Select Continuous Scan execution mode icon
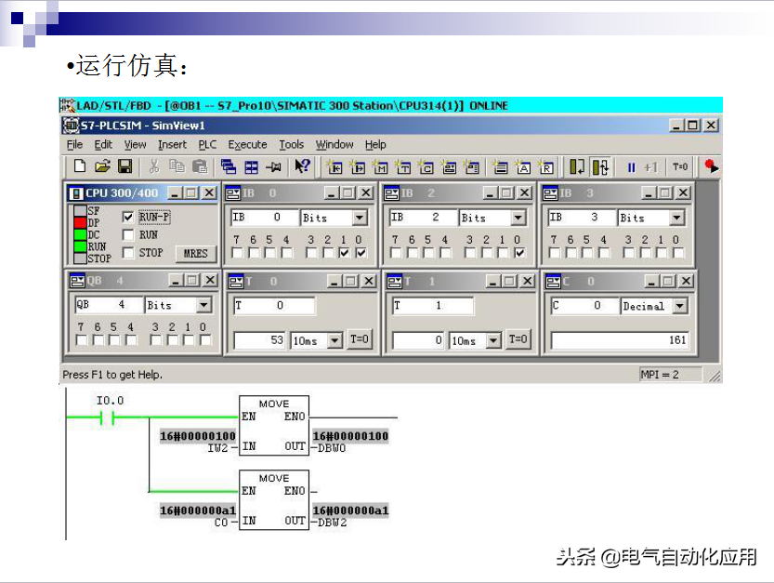This screenshot has height=583, width=774. tap(600, 167)
